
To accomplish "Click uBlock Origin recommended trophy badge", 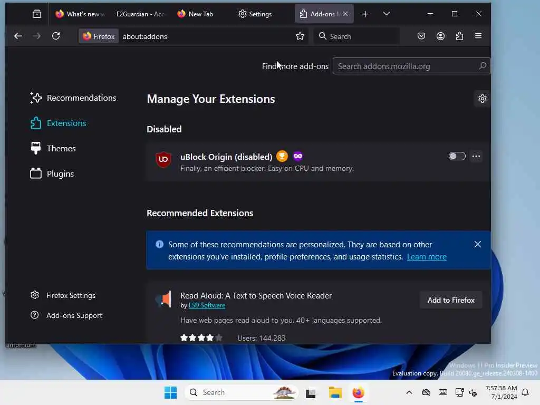I will (282, 156).
